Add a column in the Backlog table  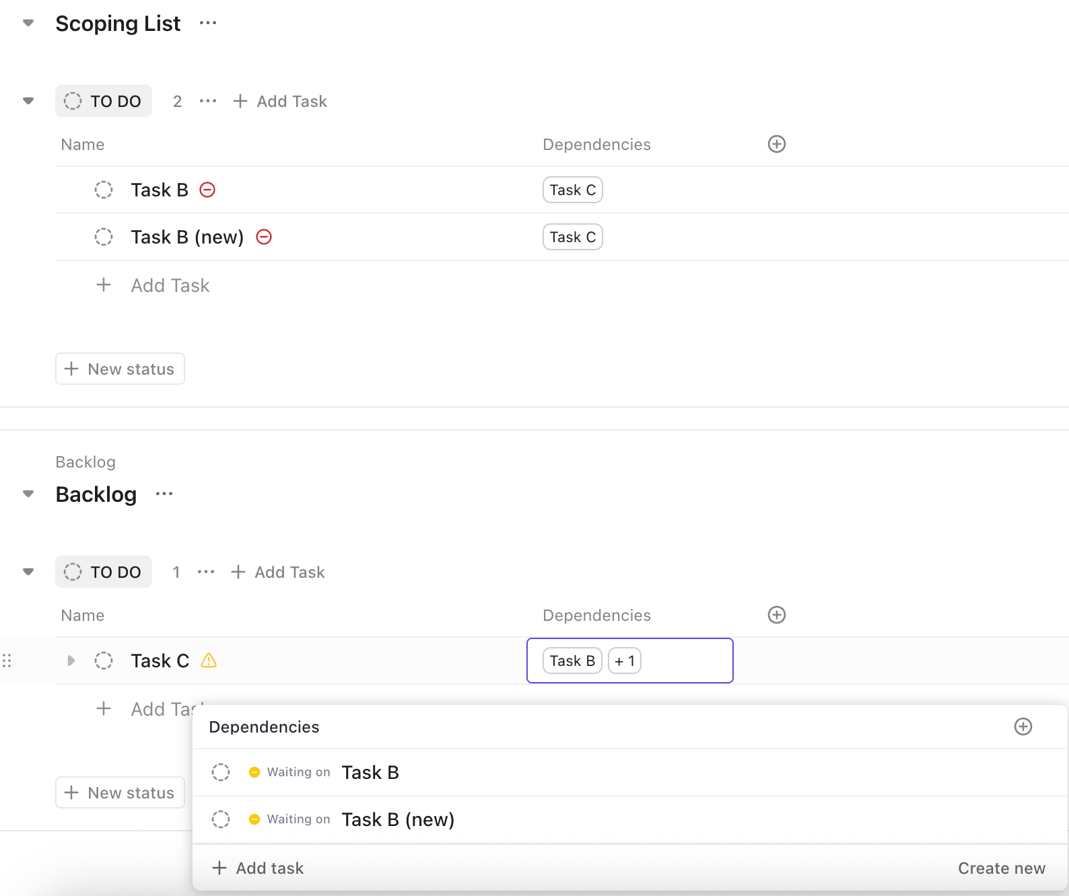coord(777,615)
